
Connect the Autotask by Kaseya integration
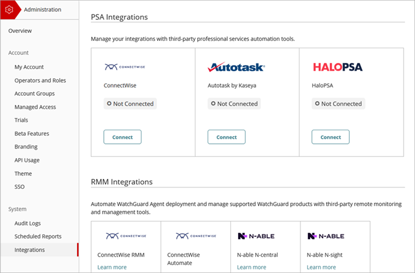227,137
